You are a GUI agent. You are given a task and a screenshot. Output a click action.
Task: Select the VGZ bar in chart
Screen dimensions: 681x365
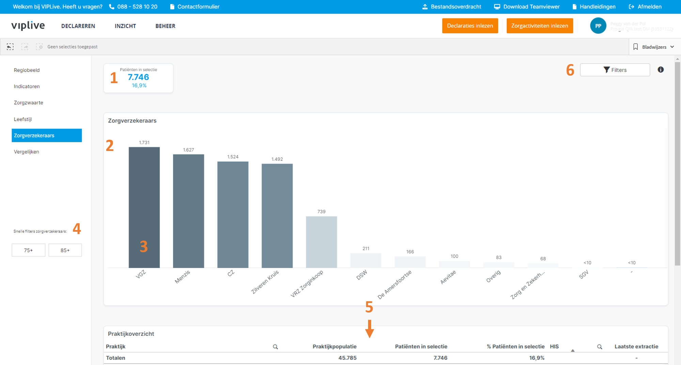(144, 207)
